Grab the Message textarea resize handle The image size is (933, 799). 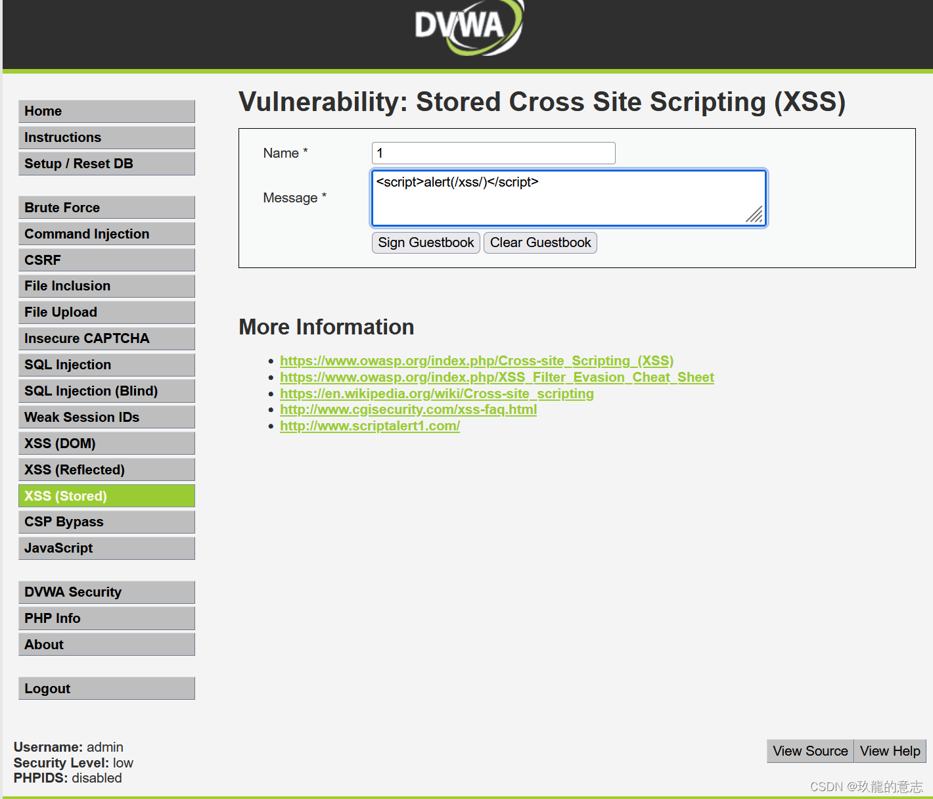point(755,215)
